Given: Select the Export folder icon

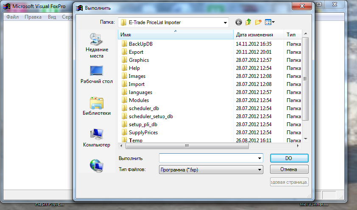Looking at the screenshot, I should tap(124, 52).
